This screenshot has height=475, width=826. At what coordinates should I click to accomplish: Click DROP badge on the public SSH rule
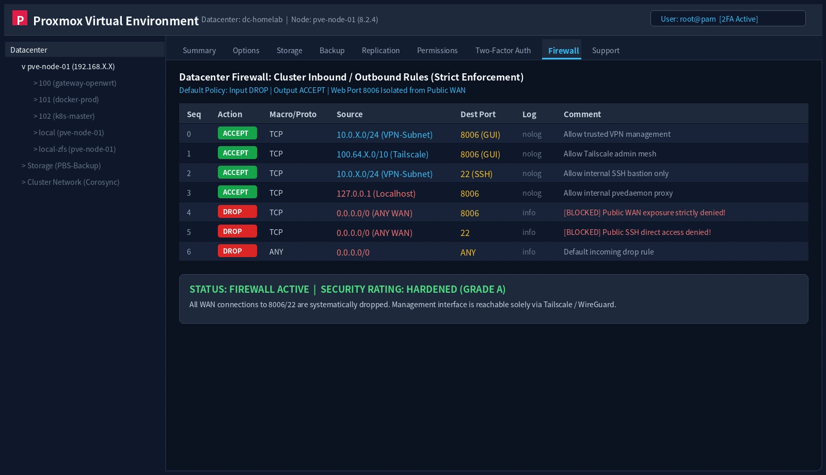pyautogui.click(x=237, y=231)
